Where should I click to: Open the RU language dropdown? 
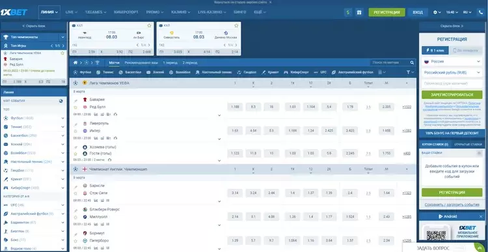[467, 12]
